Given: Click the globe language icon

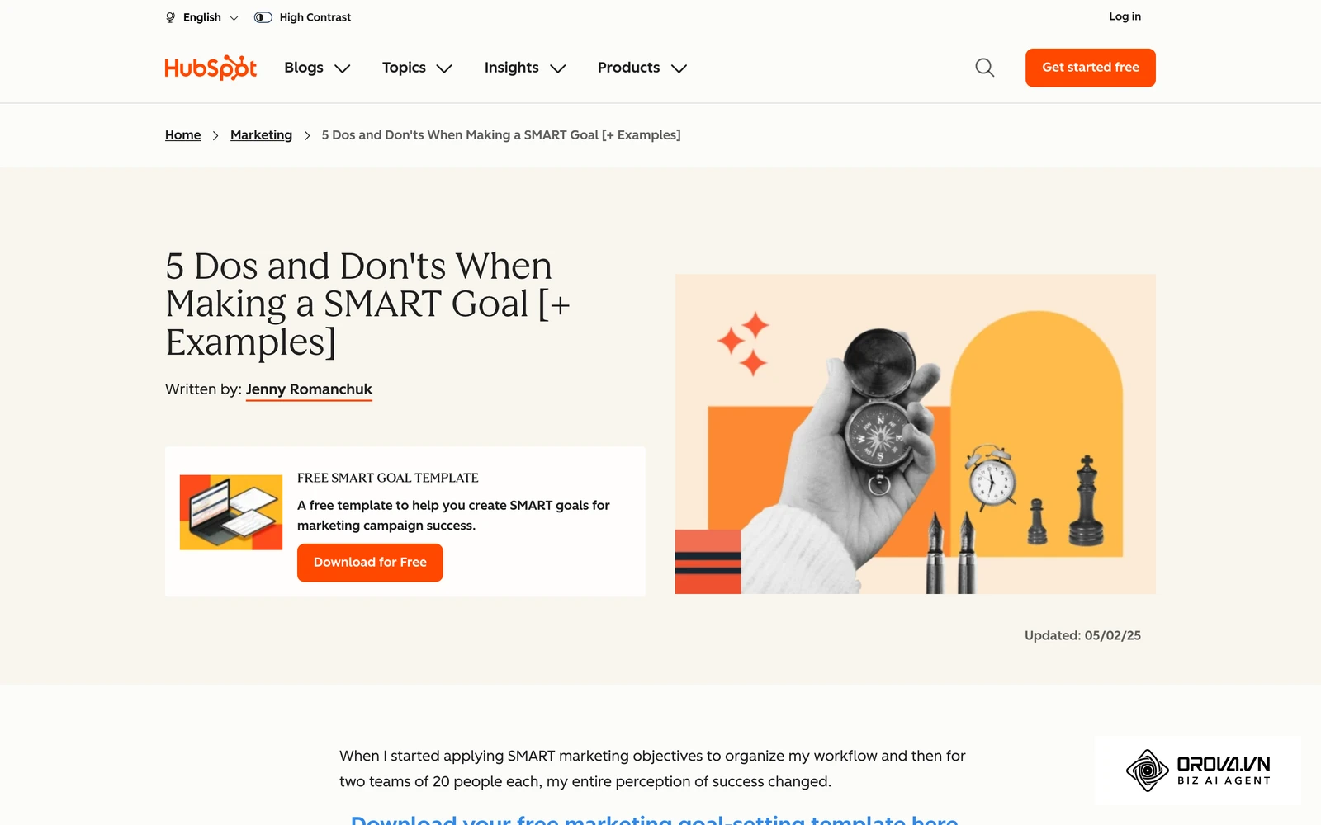Looking at the screenshot, I should (170, 17).
